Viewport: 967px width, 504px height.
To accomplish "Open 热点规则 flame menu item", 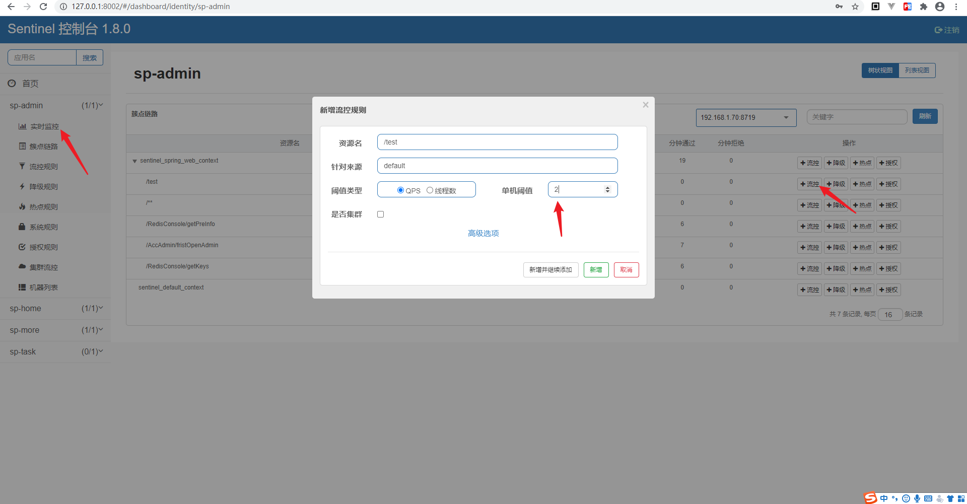I will 39,207.
